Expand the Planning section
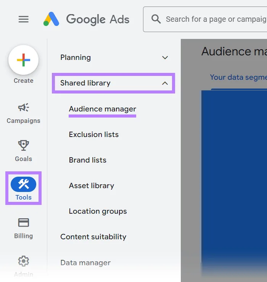 [114, 58]
